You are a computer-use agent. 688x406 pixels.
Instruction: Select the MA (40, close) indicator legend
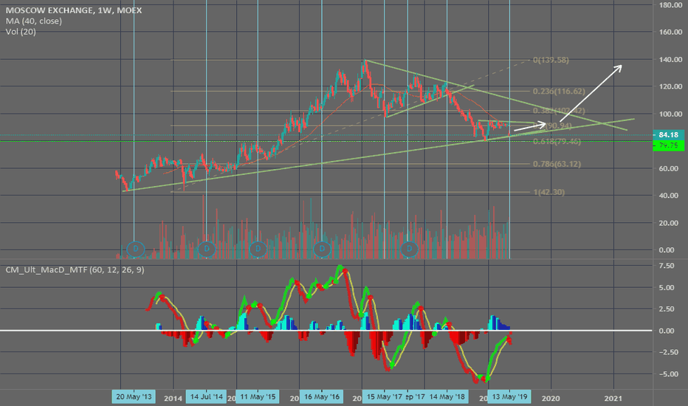click(34, 21)
